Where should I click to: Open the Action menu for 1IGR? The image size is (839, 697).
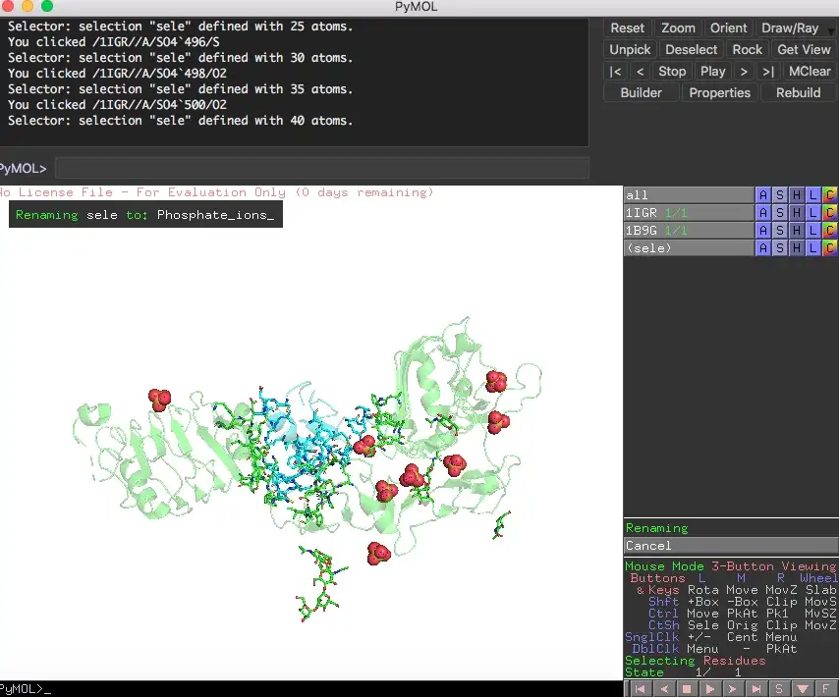[762, 213]
